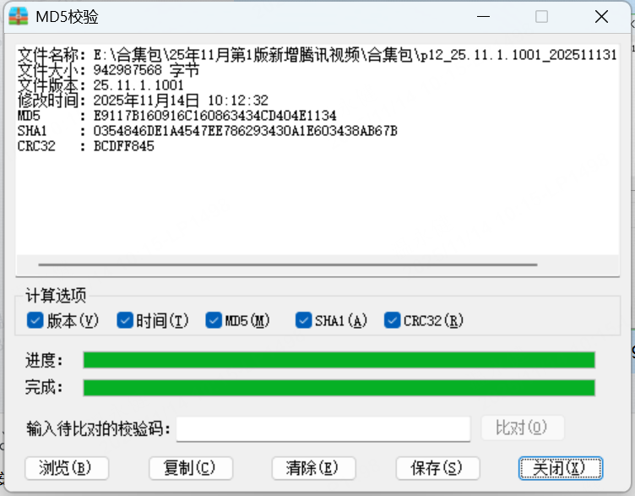Screen dimensions: 635x496
Task: Click the 比对(O) compare button
Action: tap(523, 428)
